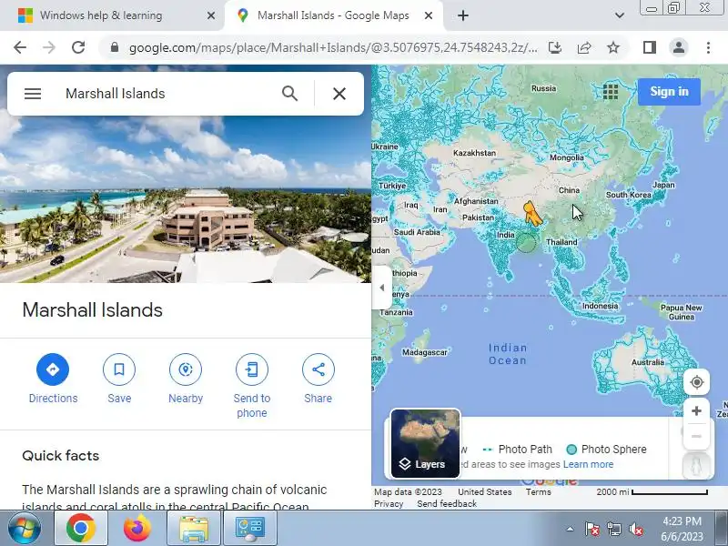Toggle the Street View pegman control
This screenshot has width=728, height=546.
coord(696,466)
